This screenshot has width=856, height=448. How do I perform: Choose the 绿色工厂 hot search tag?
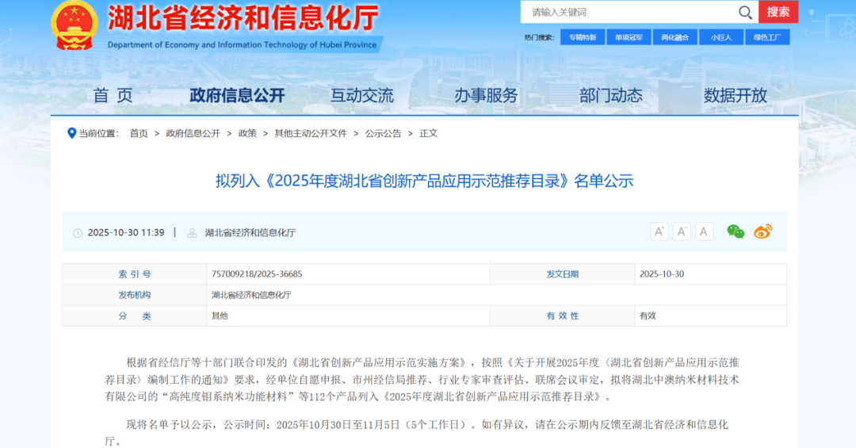point(767,37)
